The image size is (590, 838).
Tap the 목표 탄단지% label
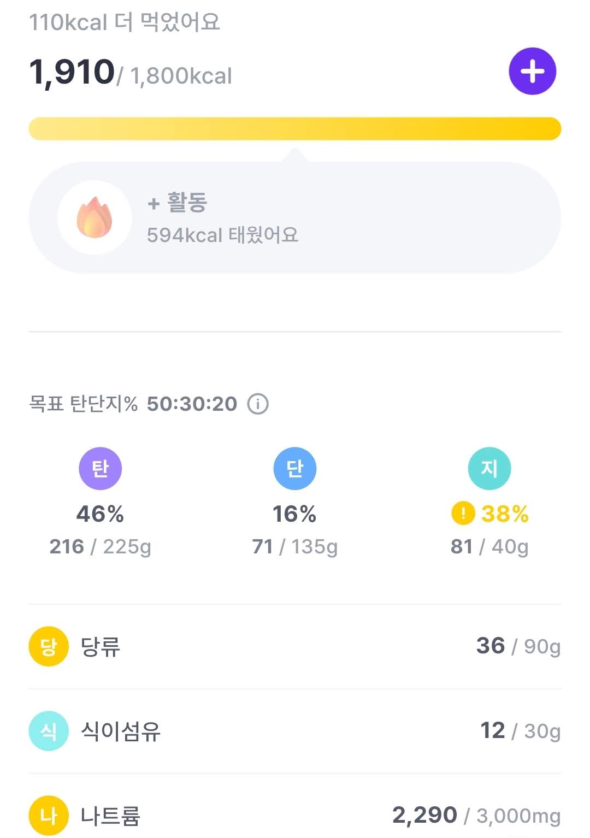coord(83,404)
